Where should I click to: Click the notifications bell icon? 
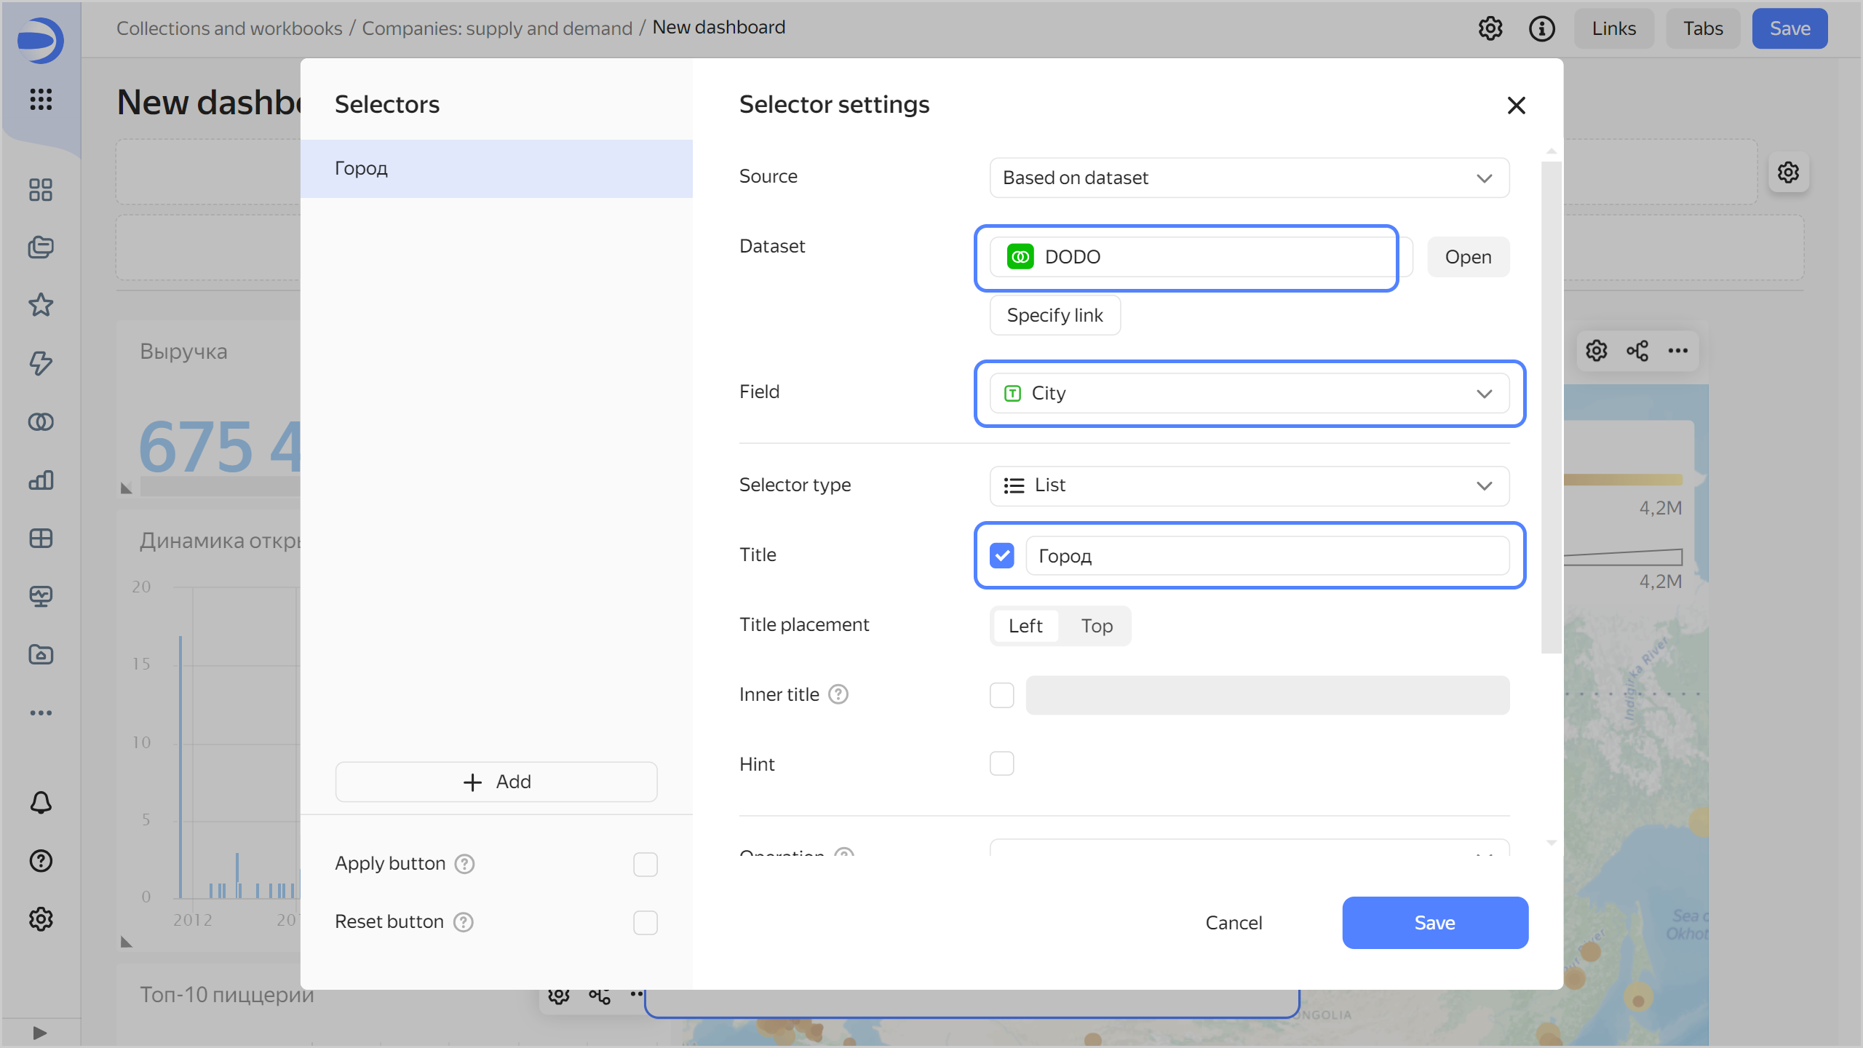coord(41,803)
